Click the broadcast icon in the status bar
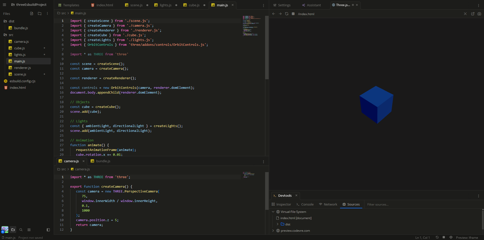The width and height of the screenshot is (484, 240). 451,237
